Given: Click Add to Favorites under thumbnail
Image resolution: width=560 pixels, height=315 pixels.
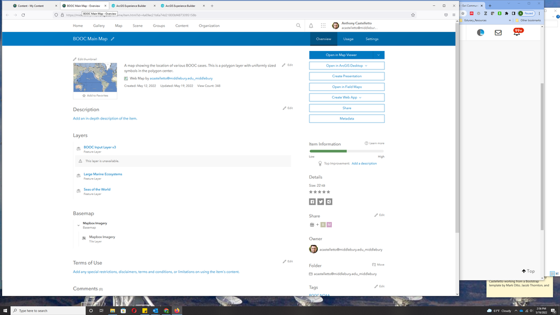Looking at the screenshot, I should pos(95,95).
